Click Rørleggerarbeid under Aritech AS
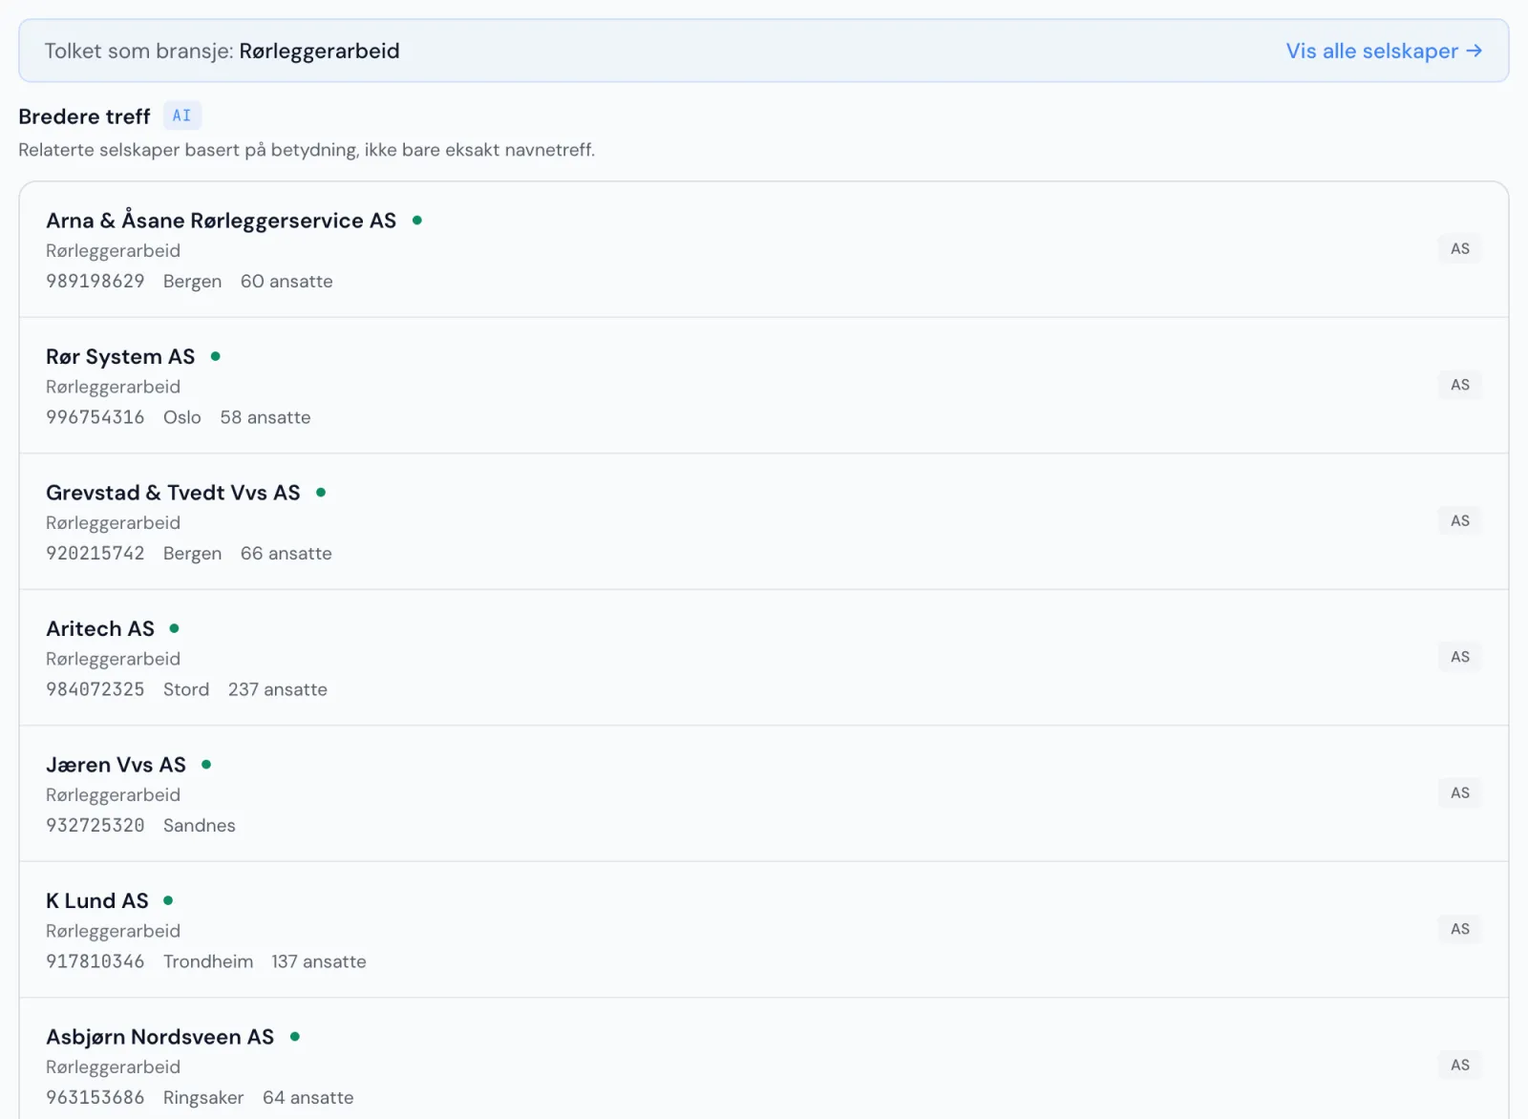 (x=113, y=659)
